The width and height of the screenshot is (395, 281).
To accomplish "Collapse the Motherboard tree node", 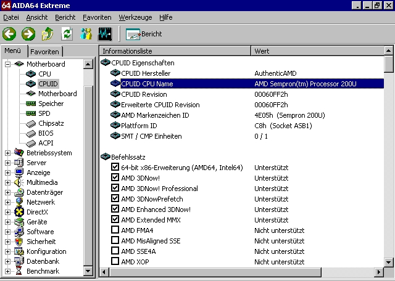I will [7, 64].
